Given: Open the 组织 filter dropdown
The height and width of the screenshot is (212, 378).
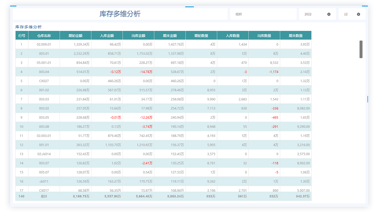Looking at the screenshot, I should coord(263,14).
